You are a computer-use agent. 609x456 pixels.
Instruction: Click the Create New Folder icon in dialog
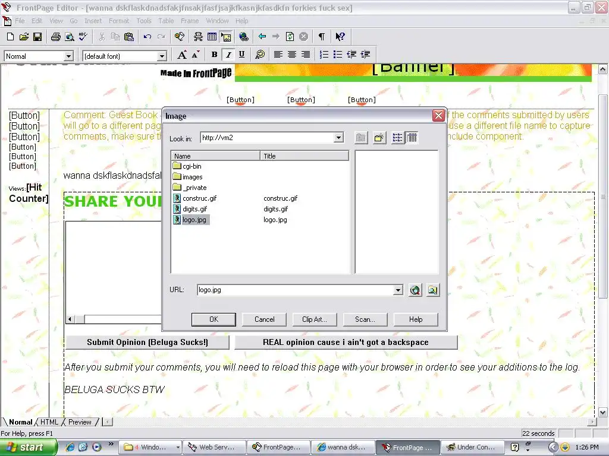379,138
